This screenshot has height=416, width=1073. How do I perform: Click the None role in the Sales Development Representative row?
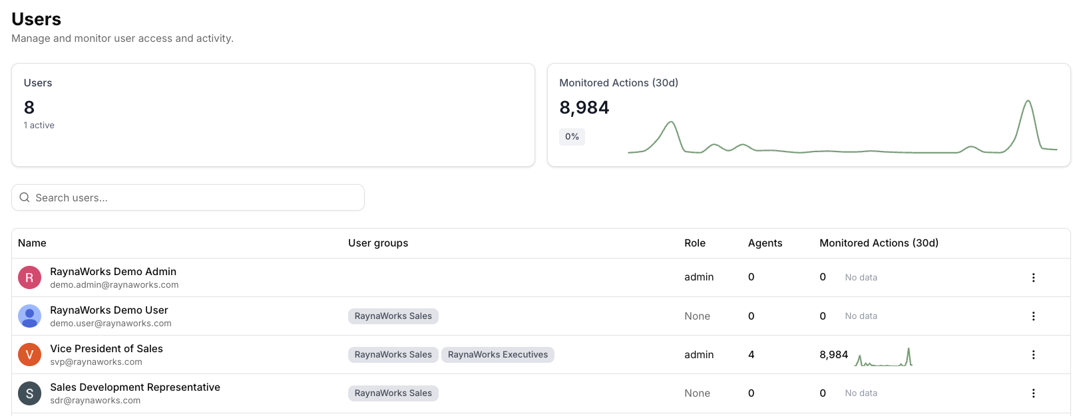click(697, 393)
